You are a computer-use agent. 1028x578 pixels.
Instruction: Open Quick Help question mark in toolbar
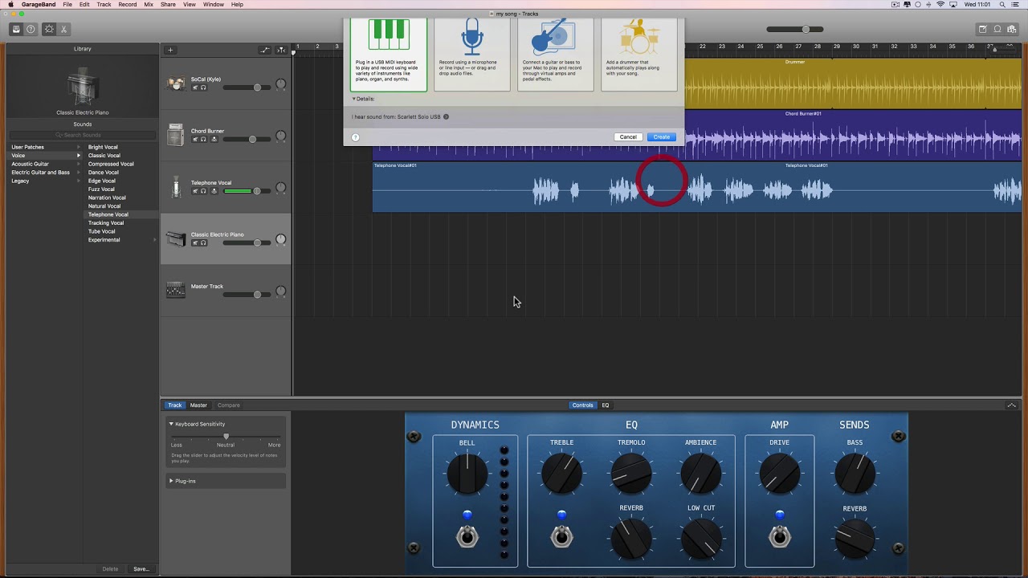31,29
